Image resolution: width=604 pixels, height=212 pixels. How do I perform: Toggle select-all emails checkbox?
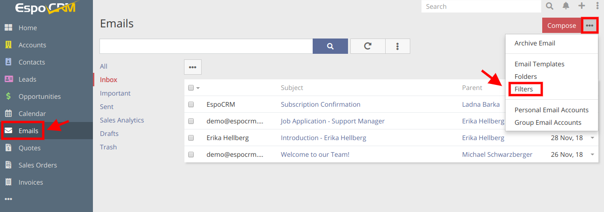click(x=191, y=88)
